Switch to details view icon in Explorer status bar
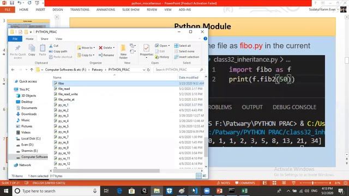This screenshot has width=349, height=196. [198, 176]
